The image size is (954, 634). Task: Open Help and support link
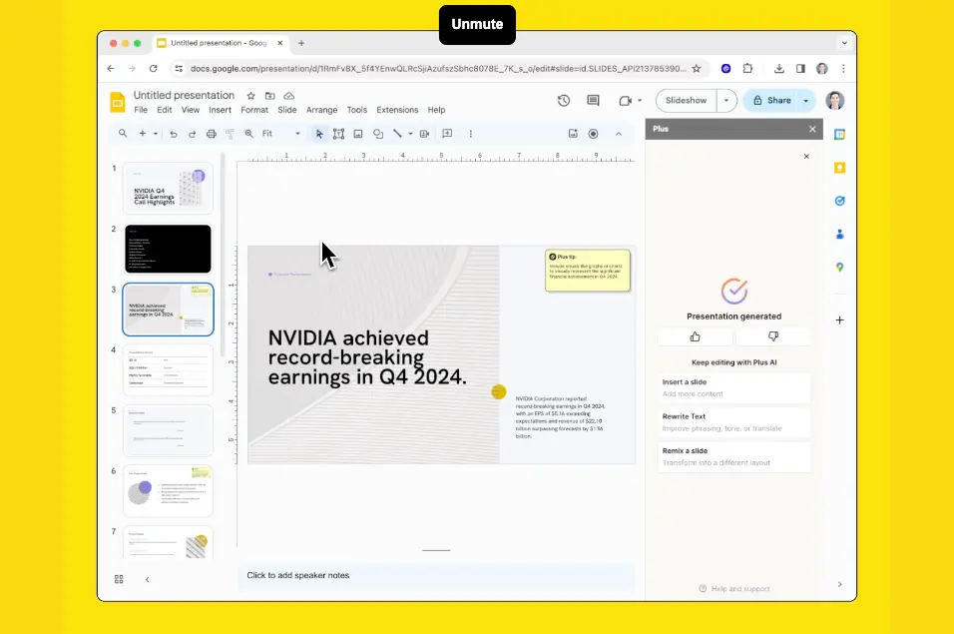(x=734, y=589)
